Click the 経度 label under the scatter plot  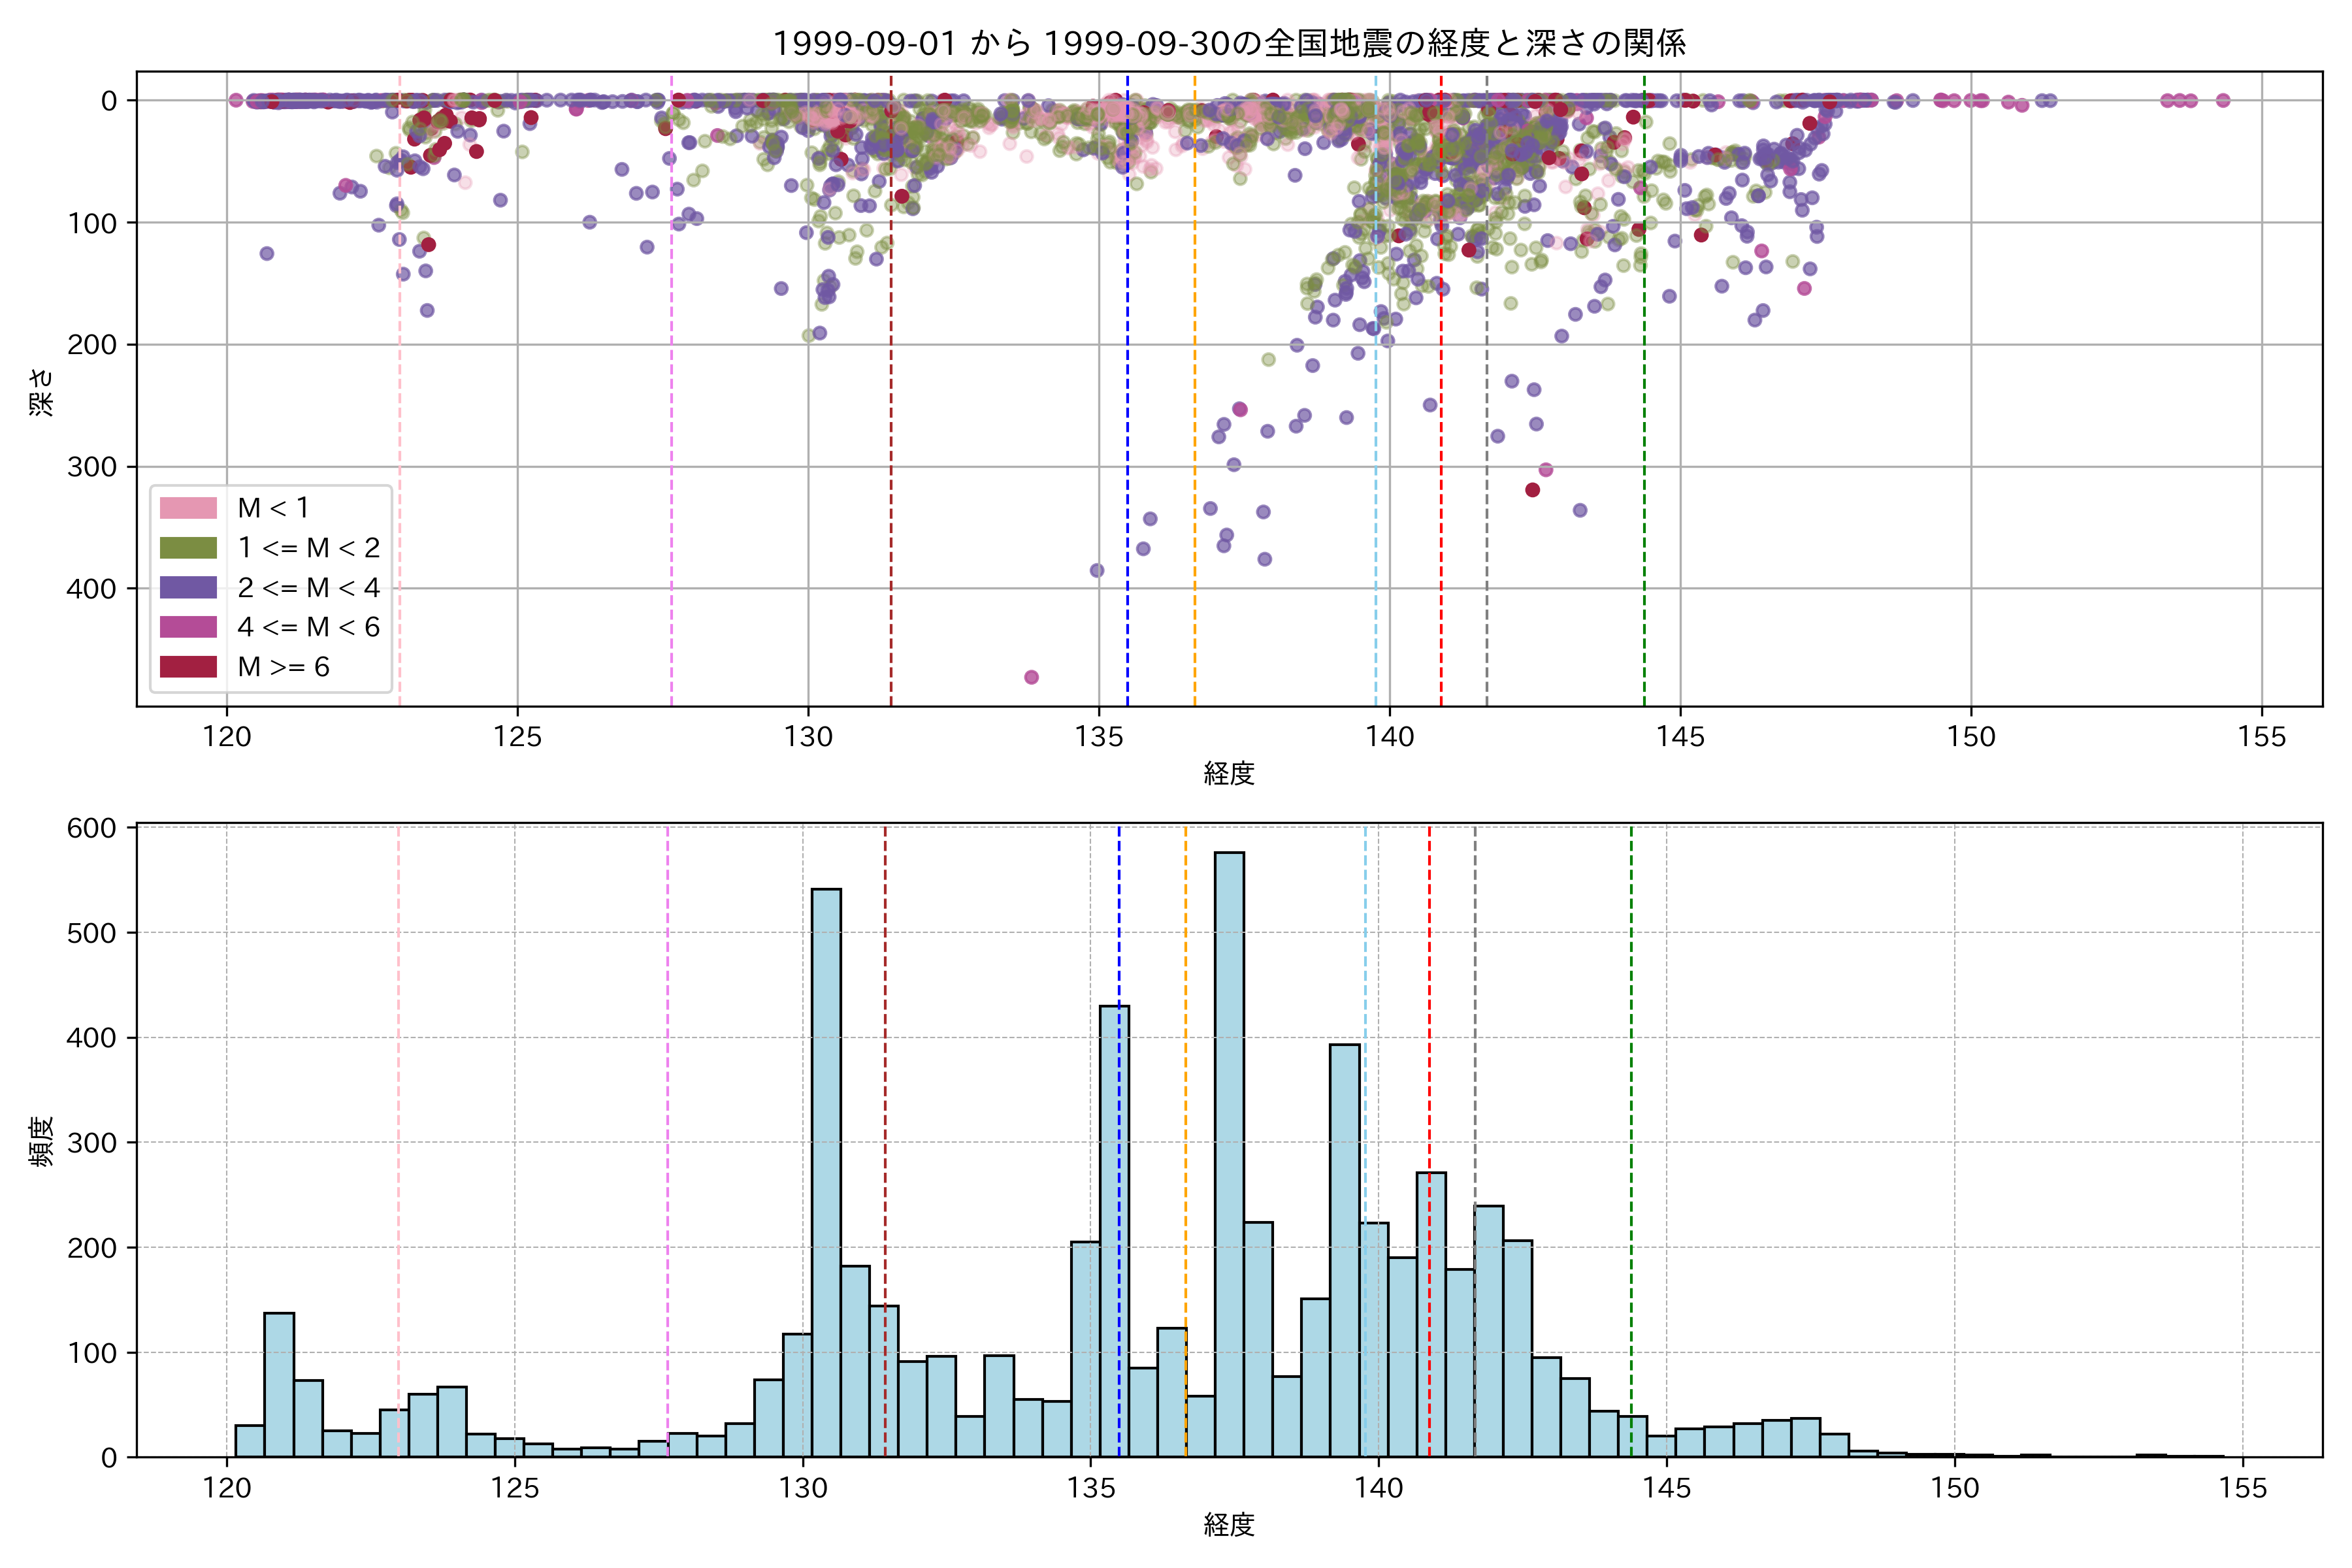[x=1229, y=773]
